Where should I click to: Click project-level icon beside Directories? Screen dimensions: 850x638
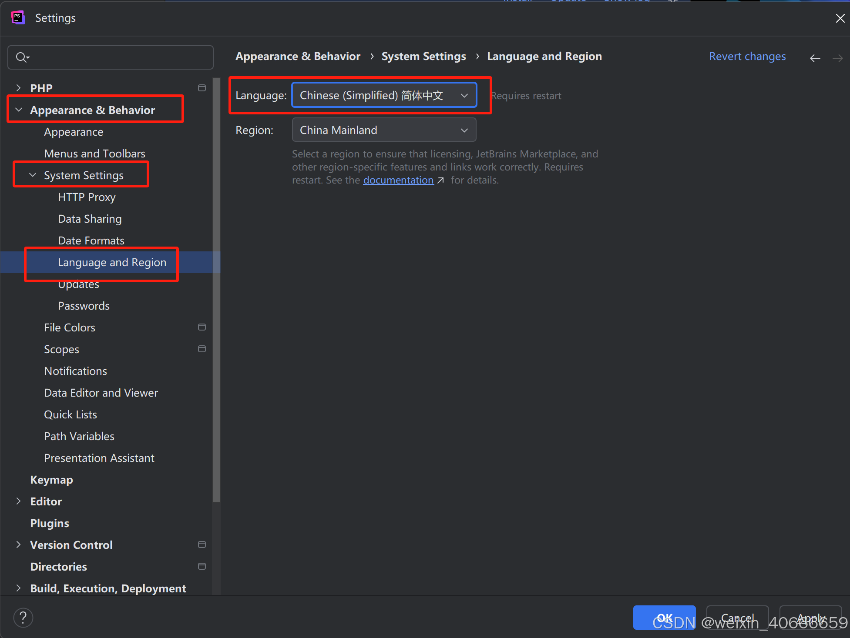[x=202, y=566]
